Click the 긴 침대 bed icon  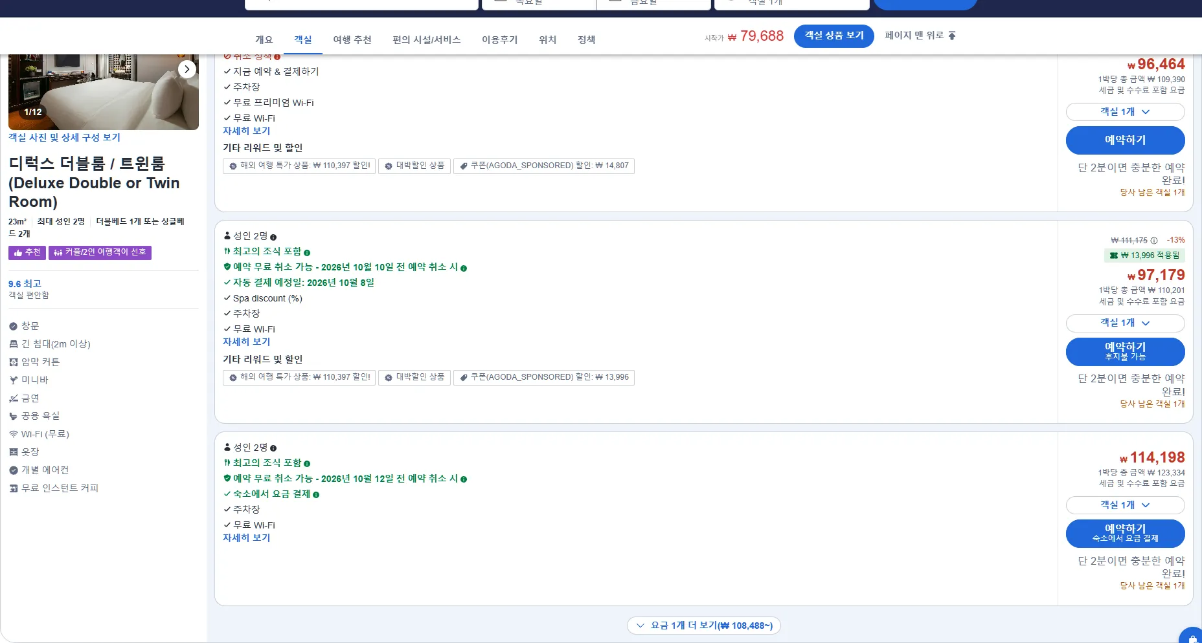14,344
